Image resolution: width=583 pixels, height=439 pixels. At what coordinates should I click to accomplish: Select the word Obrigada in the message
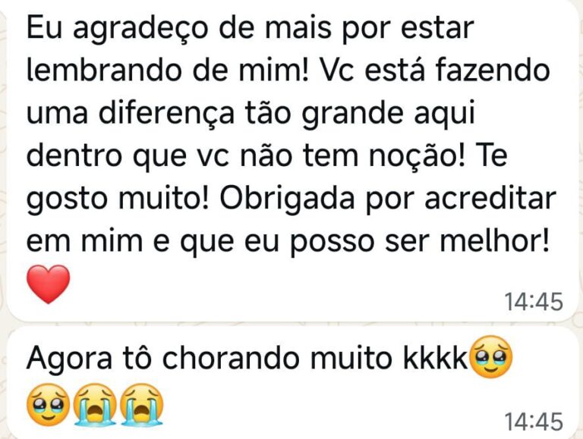coord(287,199)
